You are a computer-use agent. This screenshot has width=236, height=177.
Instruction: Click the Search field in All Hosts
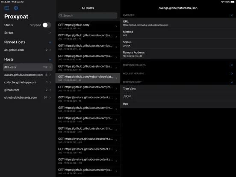(88, 15)
